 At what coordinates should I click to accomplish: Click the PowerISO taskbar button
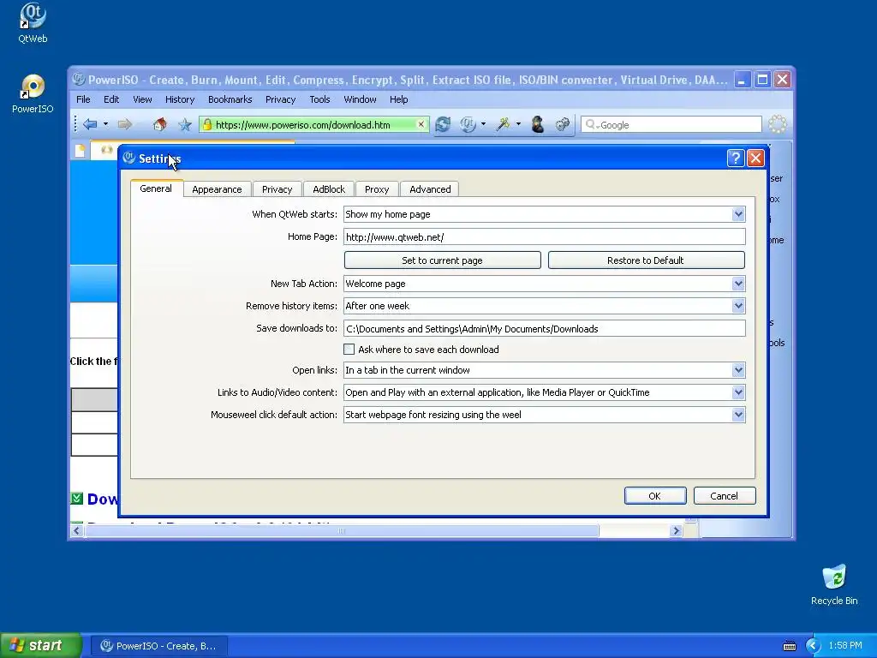pyautogui.click(x=158, y=646)
